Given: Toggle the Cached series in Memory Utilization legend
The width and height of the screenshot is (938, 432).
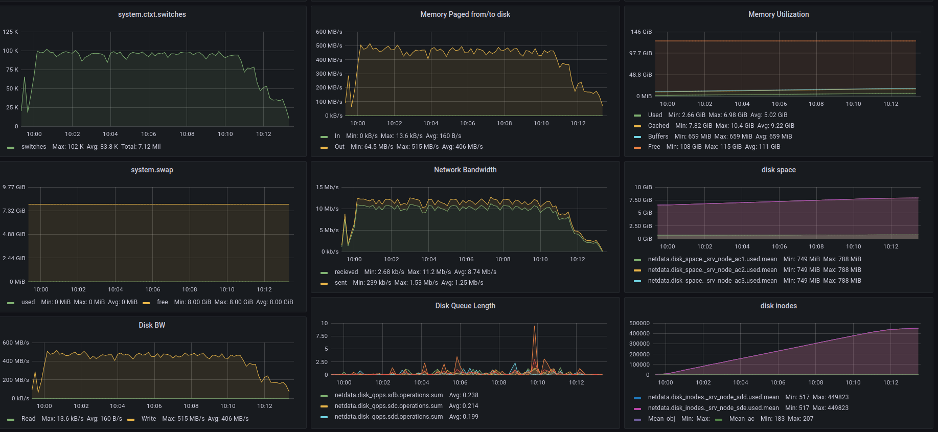Looking at the screenshot, I should 658,126.
